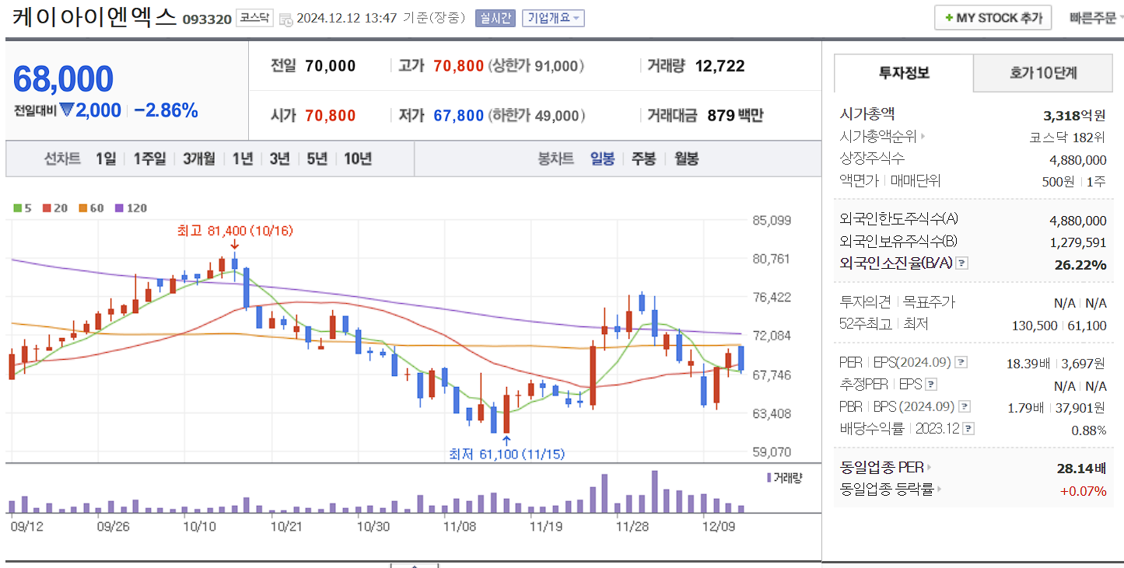The image size is (1124, 568).
Task: Click the chart refresh icon beside the date
Action: pyautogui.click(x=285, y=18)
